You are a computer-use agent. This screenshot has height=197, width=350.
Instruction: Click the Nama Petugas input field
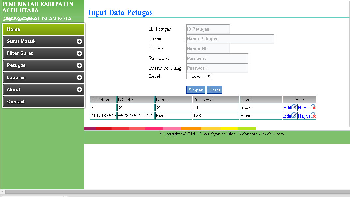pos(230,39)
